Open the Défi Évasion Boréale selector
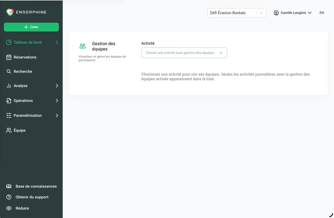The image size is (334, 218). pos(237,13)
